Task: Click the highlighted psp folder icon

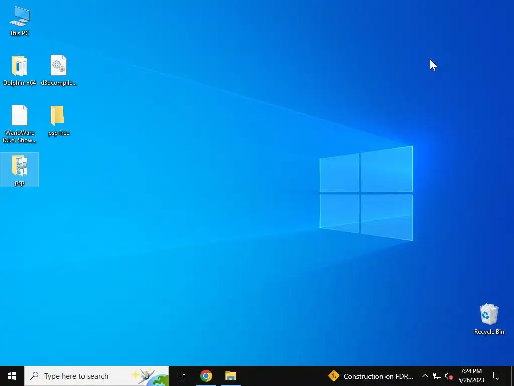Action: 20,170
